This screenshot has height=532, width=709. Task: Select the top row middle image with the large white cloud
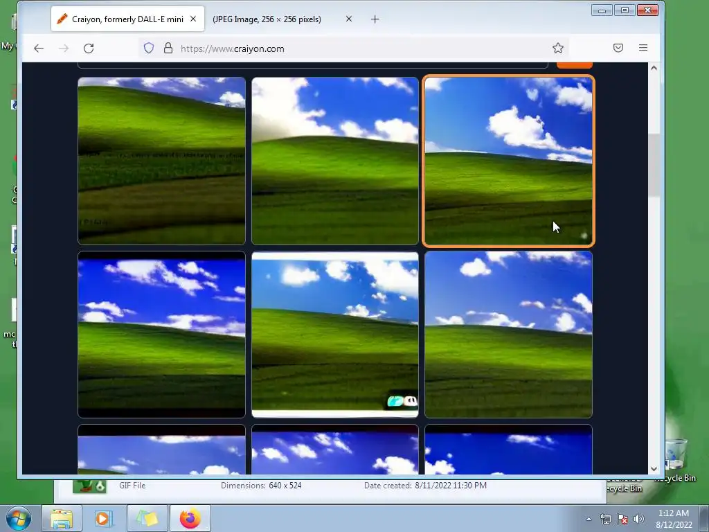click(x=335, y=161)
